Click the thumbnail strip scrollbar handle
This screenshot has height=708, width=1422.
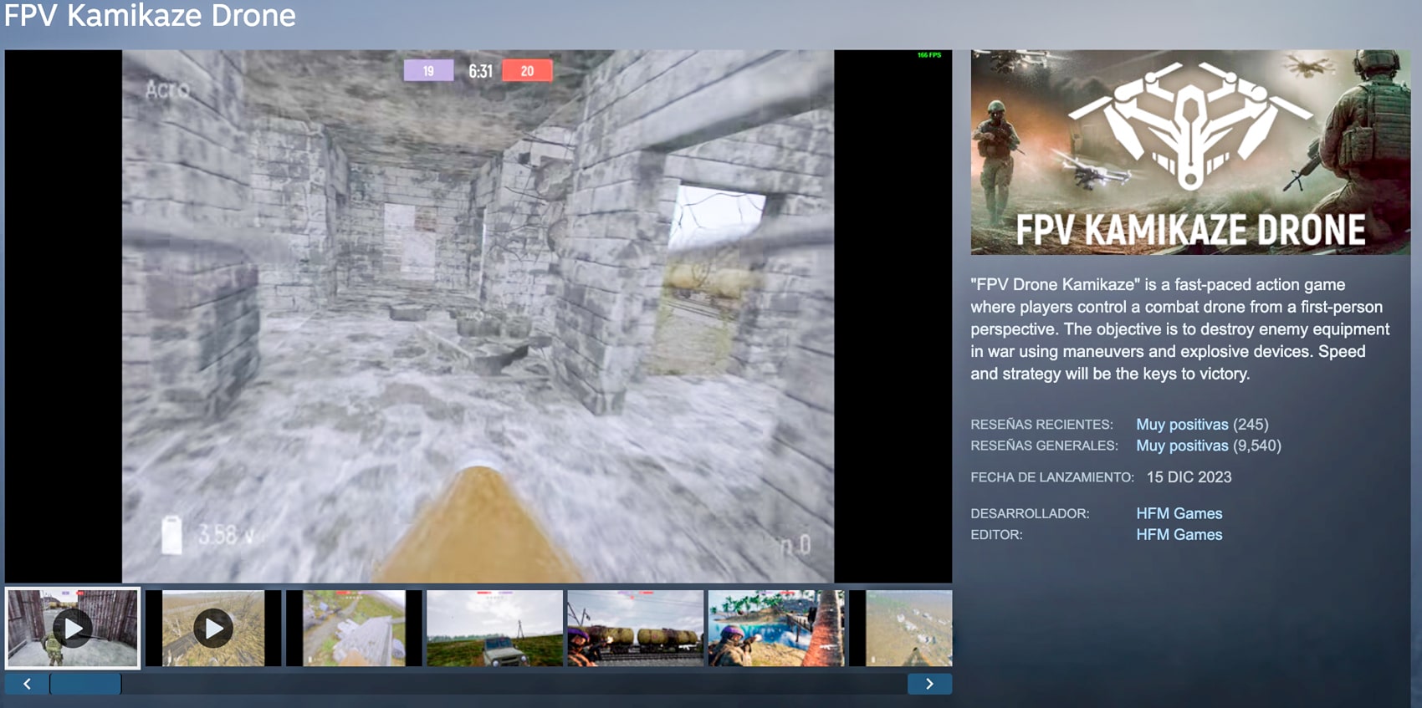click(85, 684)
